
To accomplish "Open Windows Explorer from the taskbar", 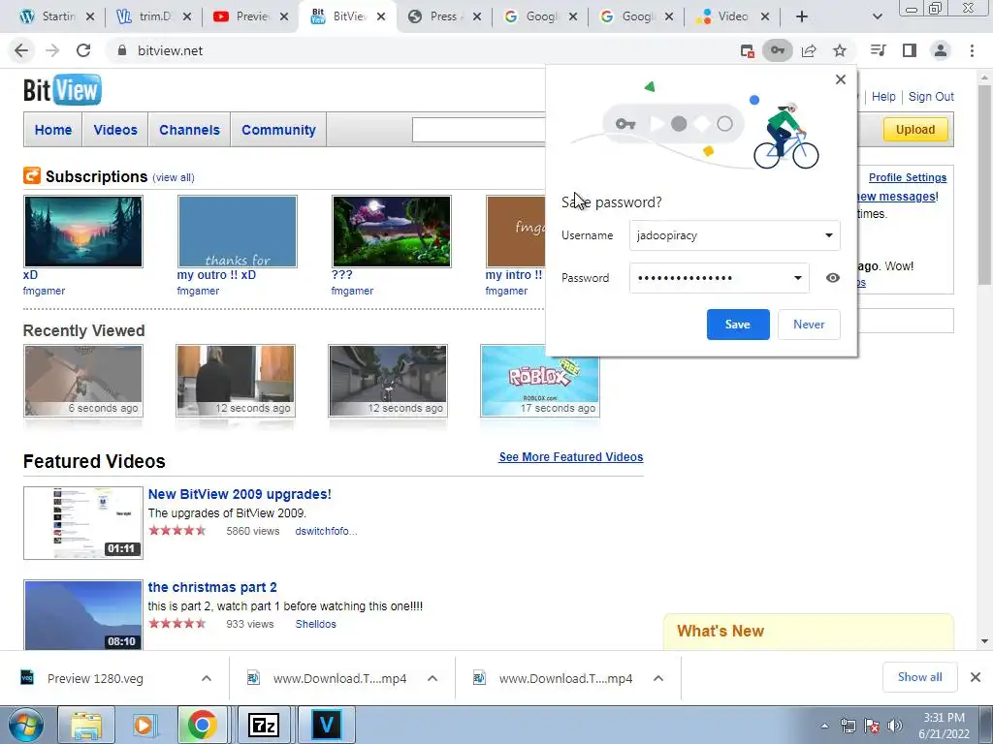I will click(x=86, y=726).
